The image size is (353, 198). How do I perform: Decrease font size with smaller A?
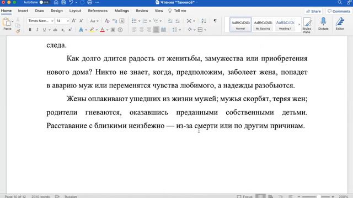pyautogui.click(x=81, y=21)
